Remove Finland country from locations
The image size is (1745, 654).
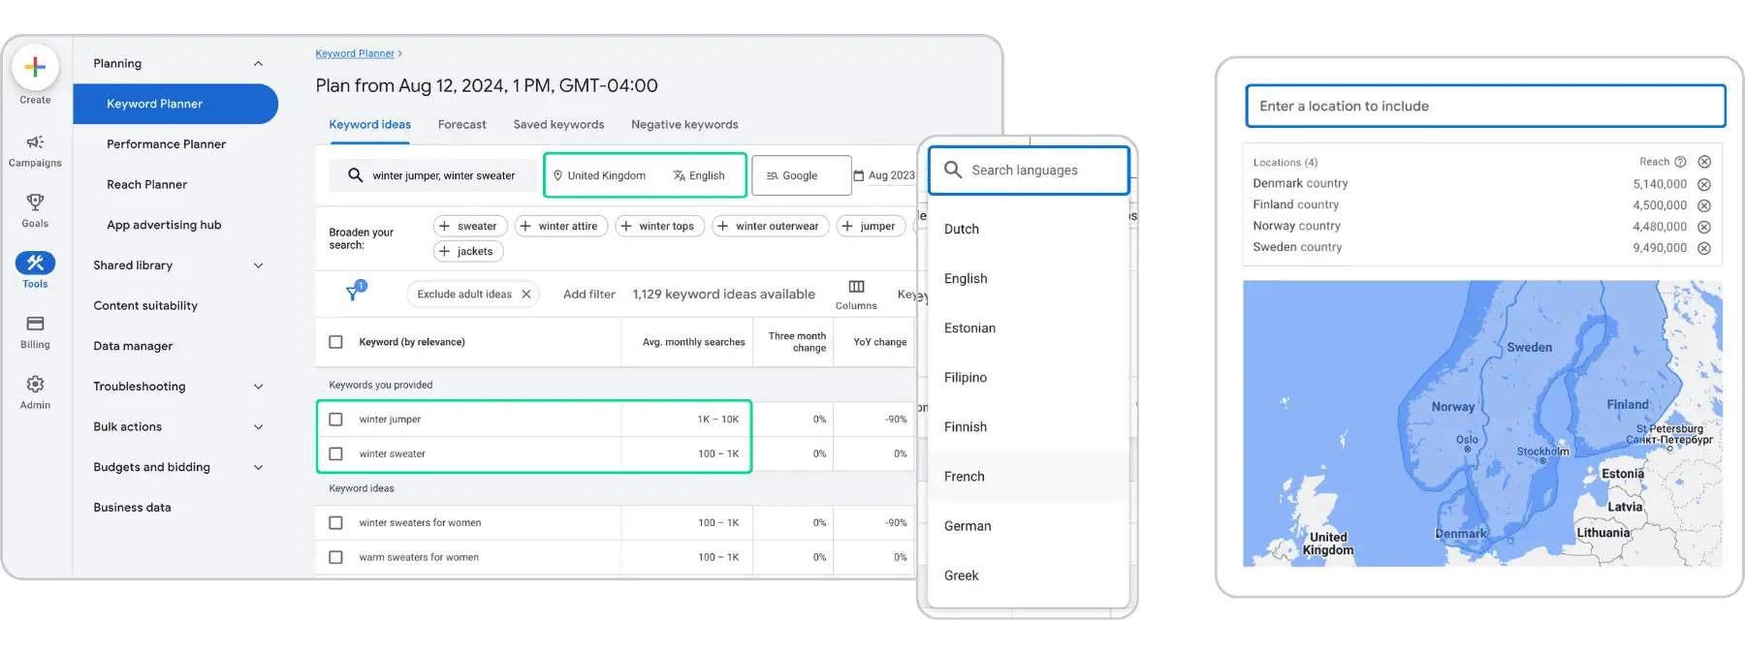1704,205
